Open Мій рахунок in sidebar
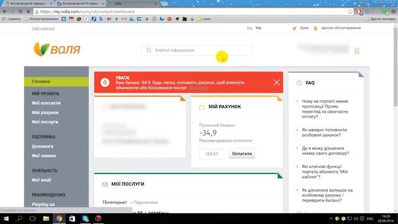 45,113
